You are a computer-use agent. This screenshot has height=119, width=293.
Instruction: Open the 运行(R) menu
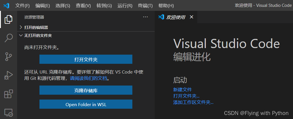[125, 6]
